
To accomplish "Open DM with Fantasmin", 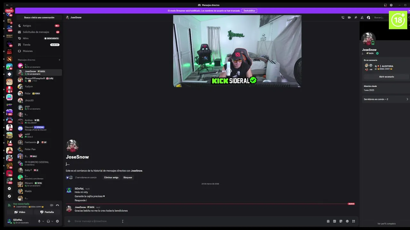I will click(39, 142).
